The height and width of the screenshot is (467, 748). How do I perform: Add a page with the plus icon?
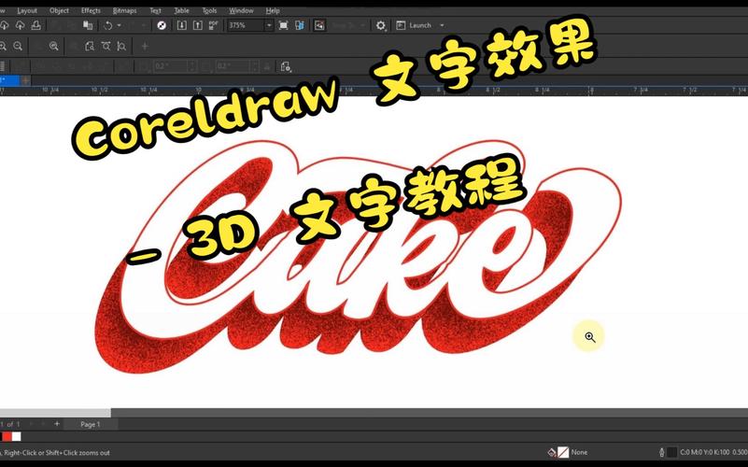coord(57,424)
